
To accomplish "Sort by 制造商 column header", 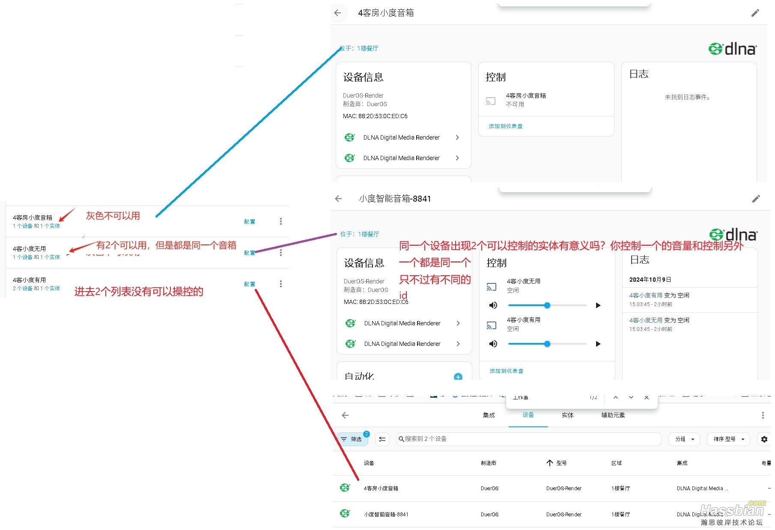I will [489, 463].
